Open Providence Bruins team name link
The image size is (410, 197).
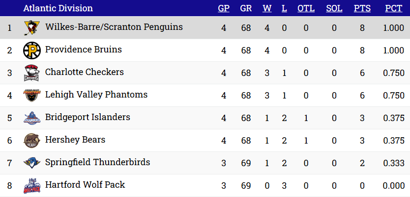83,50
